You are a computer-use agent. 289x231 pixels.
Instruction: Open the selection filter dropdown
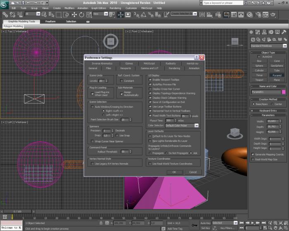tap(32, 14)
